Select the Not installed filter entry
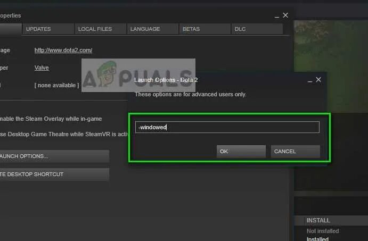 (323, 231)
